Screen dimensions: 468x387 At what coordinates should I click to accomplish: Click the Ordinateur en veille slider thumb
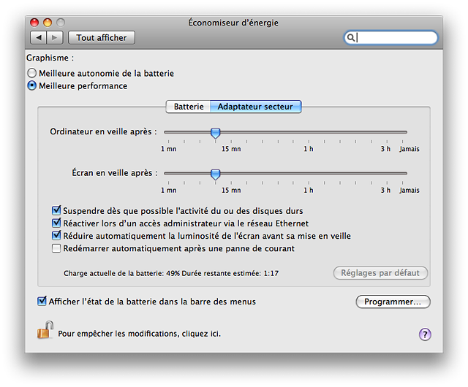pos(215,133)
